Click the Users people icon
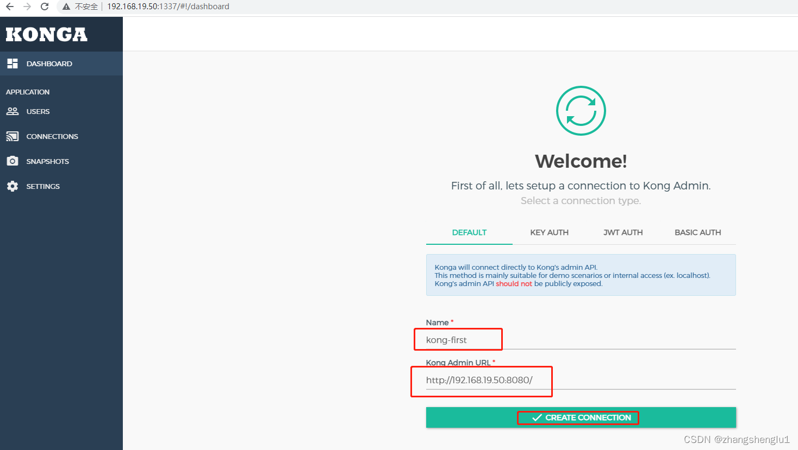 coord(13,111)
